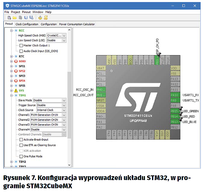This screenshot has height=193, width=204.
Task: Click the red error icon beside SDIO
Action: (x=16, y=61)
